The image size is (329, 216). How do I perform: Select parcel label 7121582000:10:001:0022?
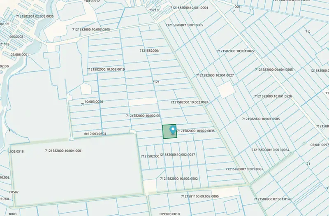click(x=236, y=51)
